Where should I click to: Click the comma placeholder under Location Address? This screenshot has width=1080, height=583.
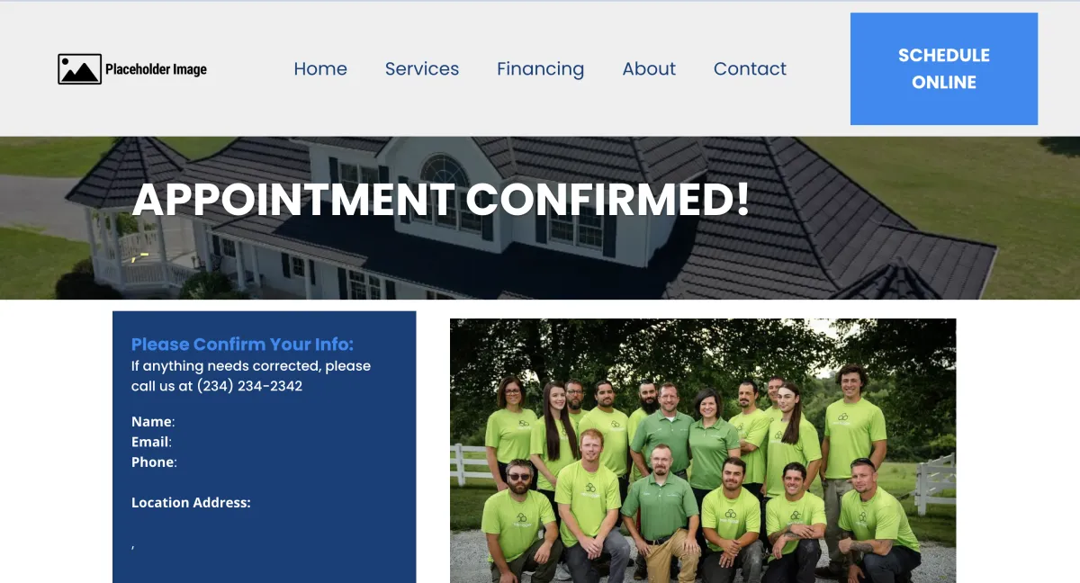pos(133,546)
